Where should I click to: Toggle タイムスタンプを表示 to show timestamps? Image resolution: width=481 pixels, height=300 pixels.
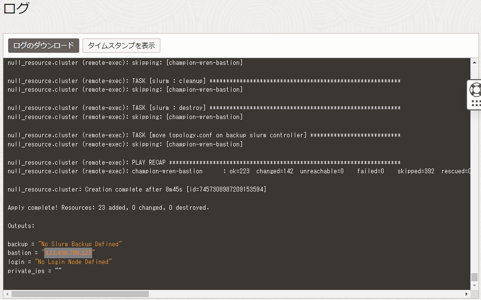(x=121, y=46)
